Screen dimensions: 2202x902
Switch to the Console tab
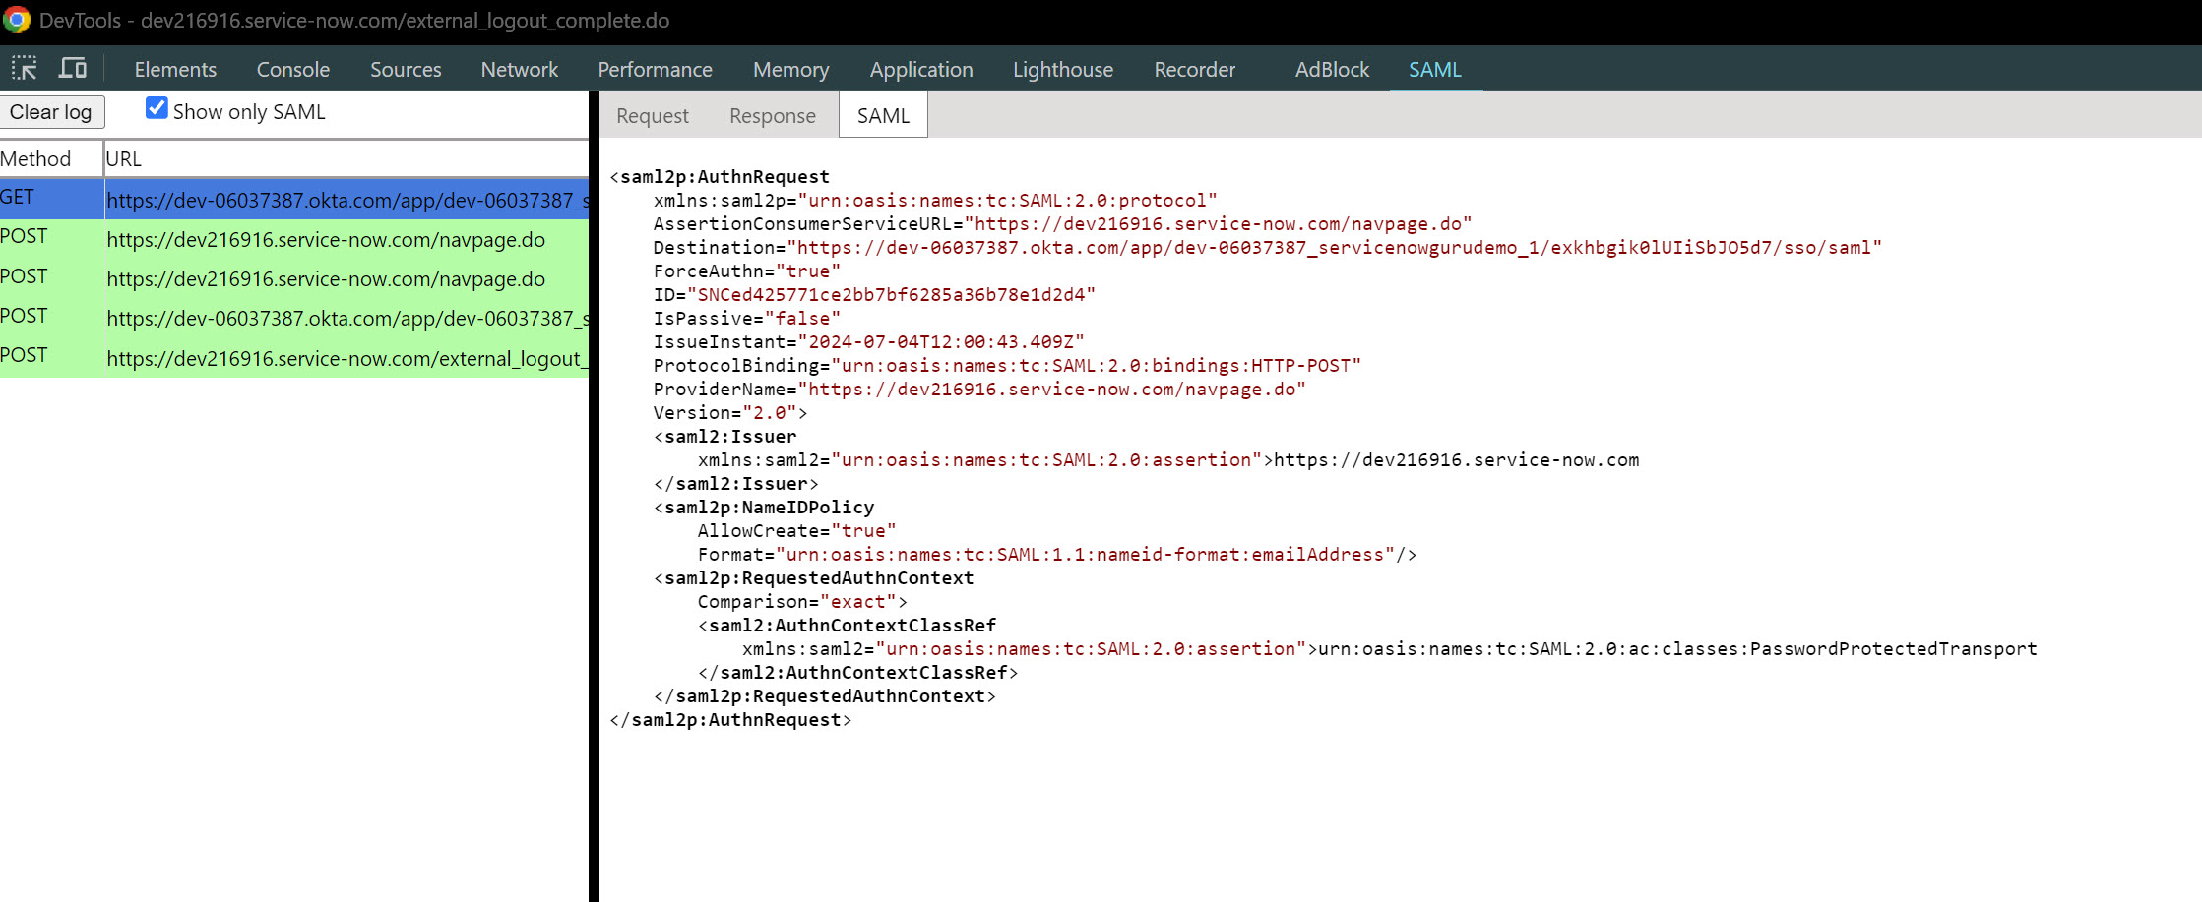(292, 70)
